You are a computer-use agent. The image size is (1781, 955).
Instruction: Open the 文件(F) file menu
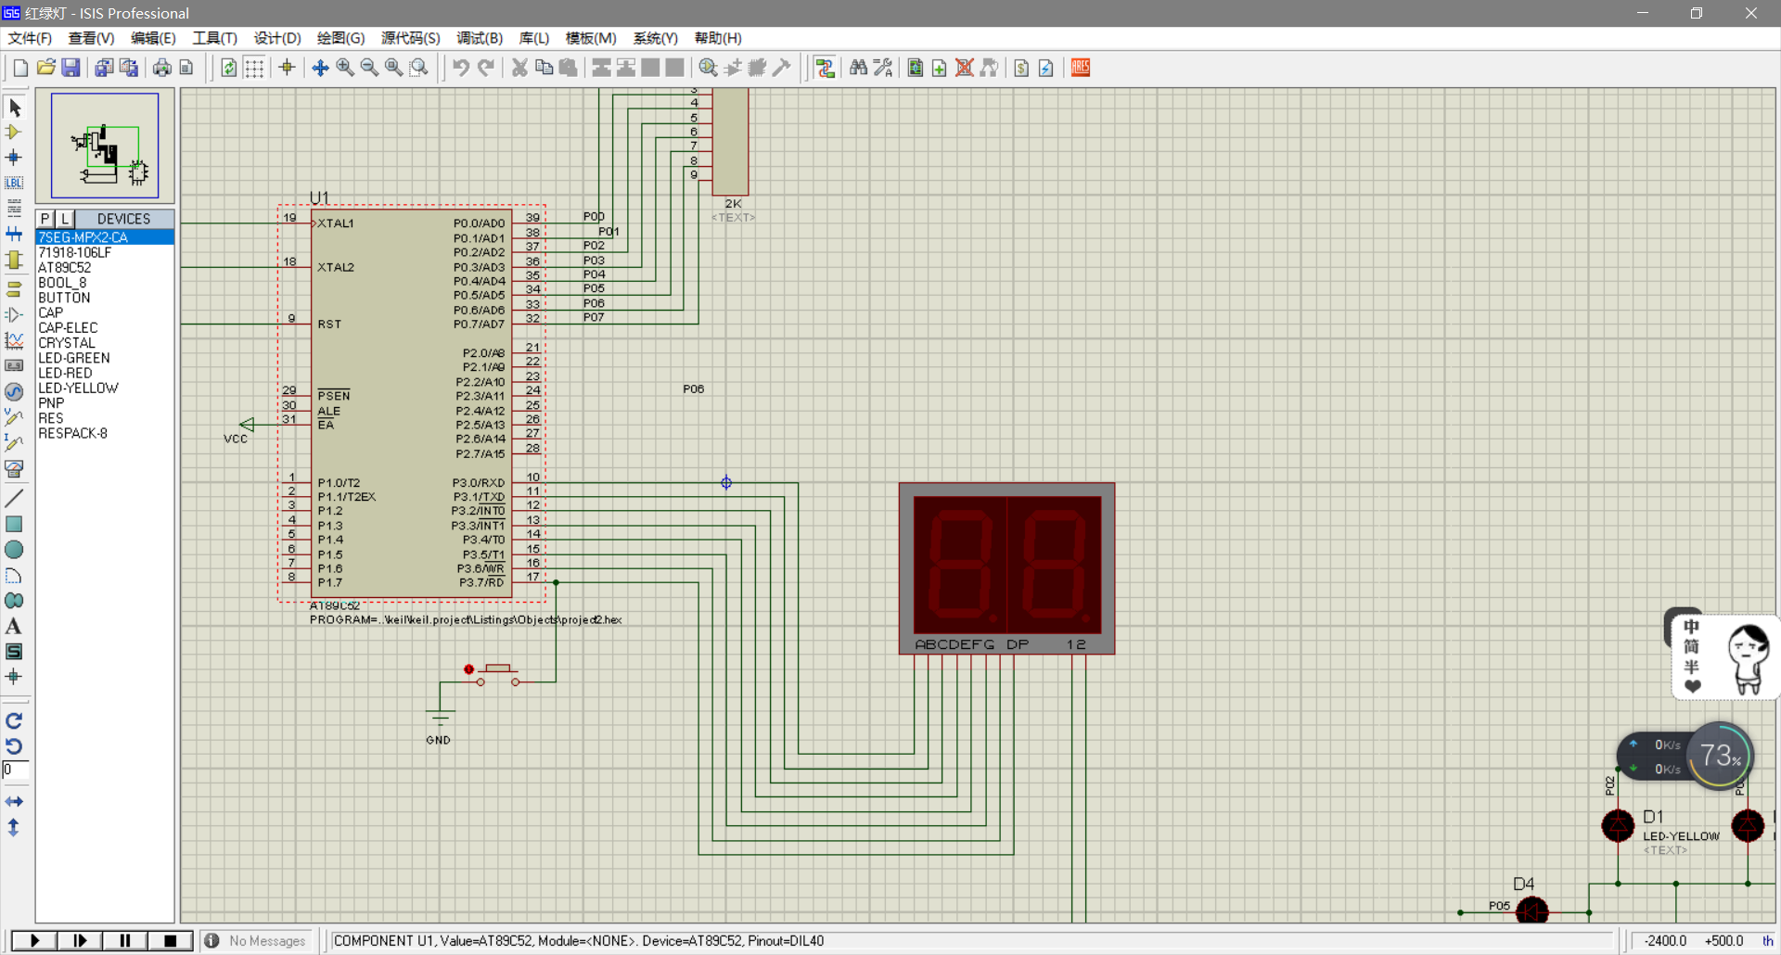(30, 38)
